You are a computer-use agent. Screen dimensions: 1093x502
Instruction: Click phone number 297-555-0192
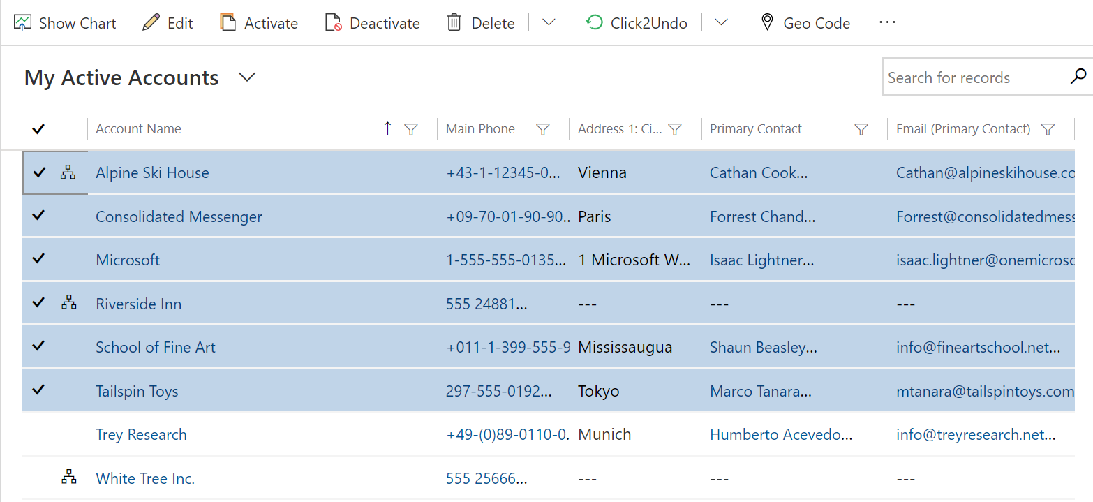click(x=499, y=391)
